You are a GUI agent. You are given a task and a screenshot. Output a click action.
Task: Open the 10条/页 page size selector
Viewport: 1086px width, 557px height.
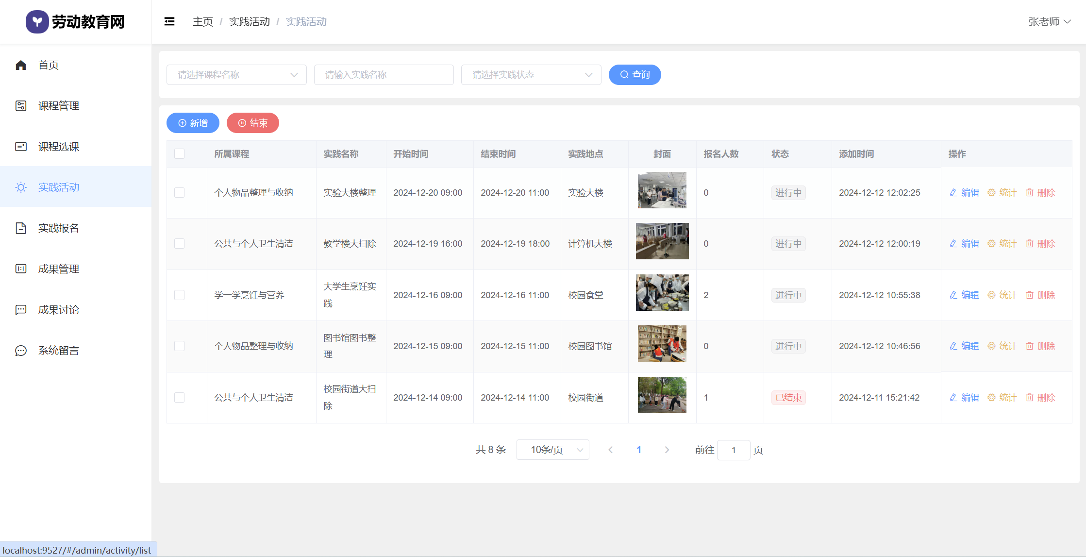click(552, 450)
